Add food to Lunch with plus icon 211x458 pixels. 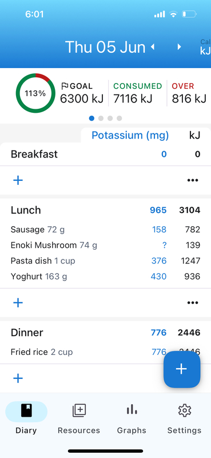18,303
